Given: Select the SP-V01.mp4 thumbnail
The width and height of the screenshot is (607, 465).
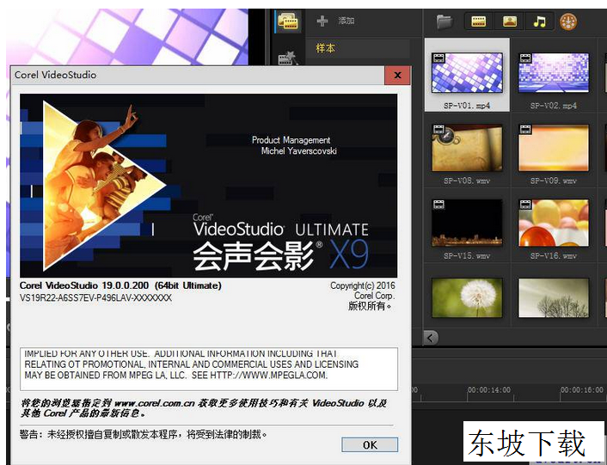Looking at the screenshot, I should tap(467, 73).
